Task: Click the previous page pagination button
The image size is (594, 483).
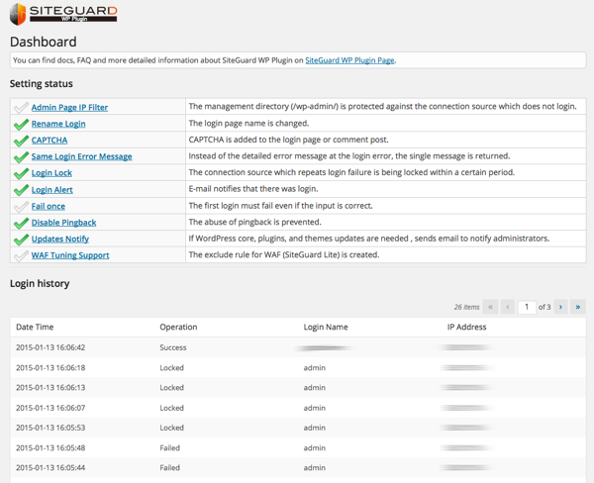Action: coord(507,307)
